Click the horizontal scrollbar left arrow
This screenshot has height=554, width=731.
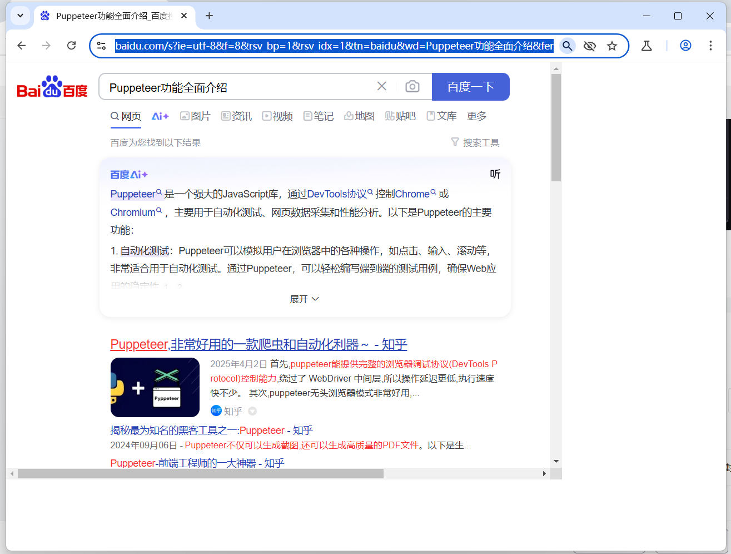click(12, 474)
